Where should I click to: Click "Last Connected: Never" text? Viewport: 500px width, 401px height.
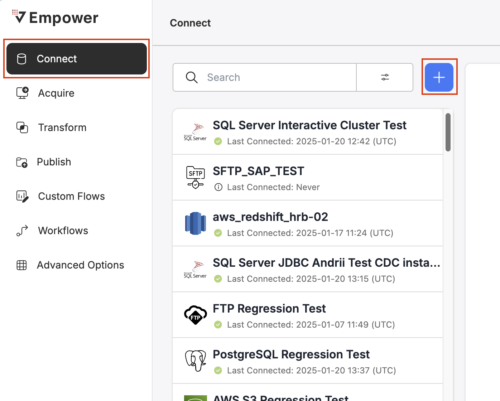(x=273, y=187)
